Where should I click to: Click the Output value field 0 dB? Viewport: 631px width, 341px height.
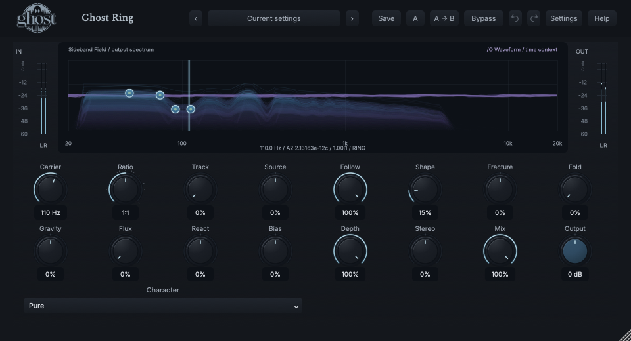[574, 274]
